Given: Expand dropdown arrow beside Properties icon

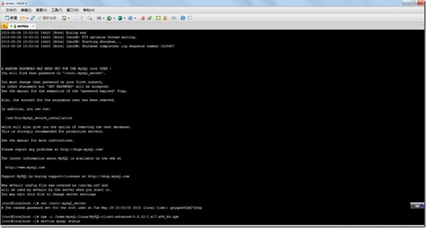Looking at the screenshot, I should coord(69,18).
